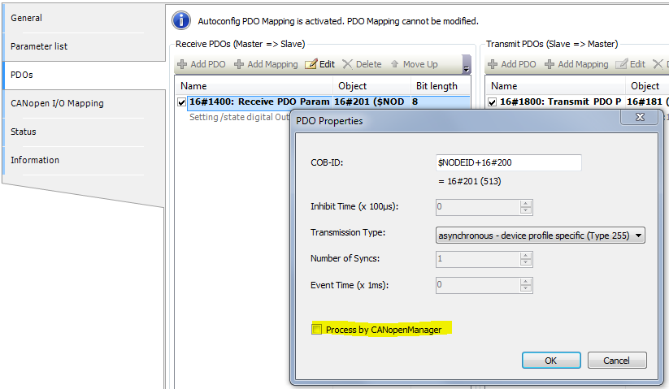The image size is (669, 389).
Task: Open the CANopen I/O Mapping tab
Action: coord(84,103)
